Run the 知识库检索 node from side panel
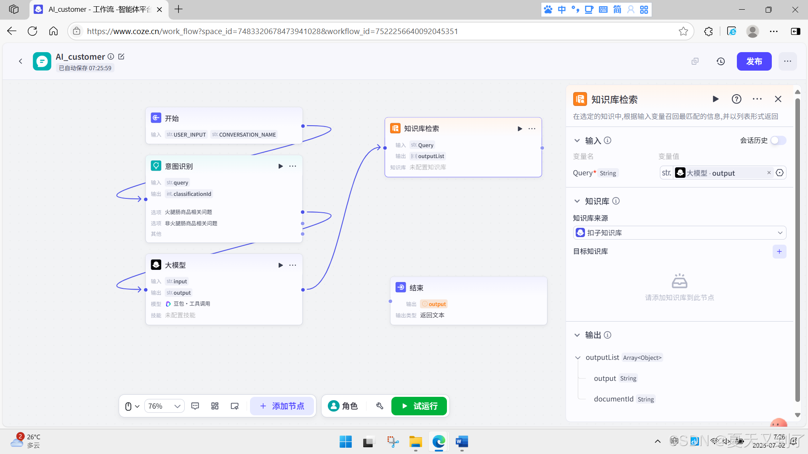808x454 pixels. tap(715, 99)
